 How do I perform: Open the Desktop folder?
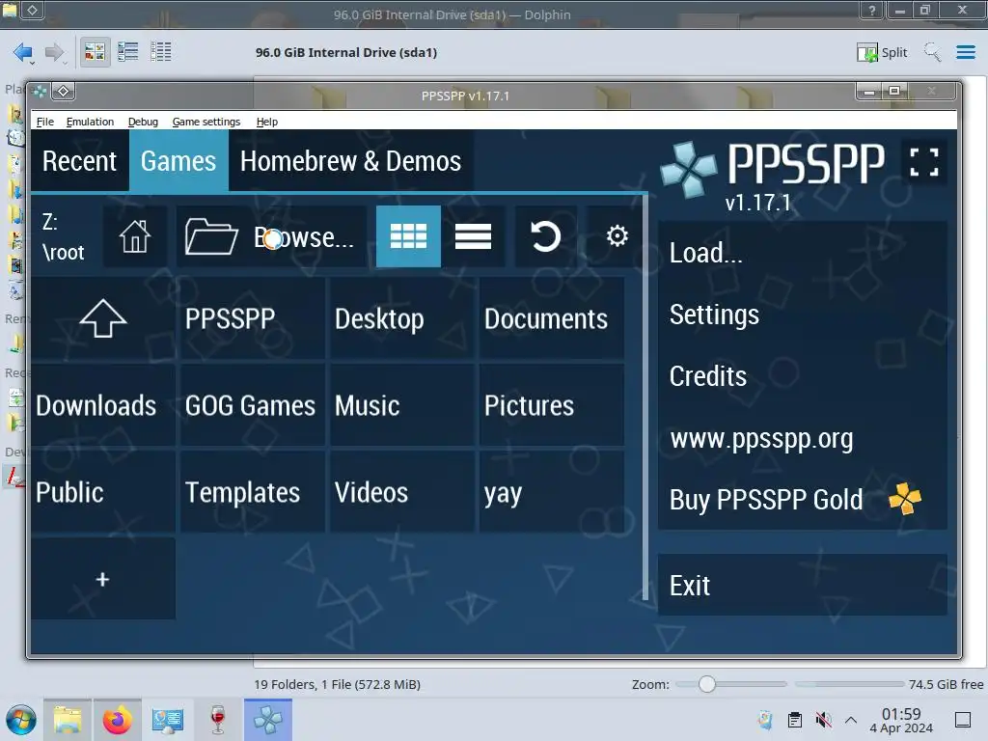pos(402,318)
